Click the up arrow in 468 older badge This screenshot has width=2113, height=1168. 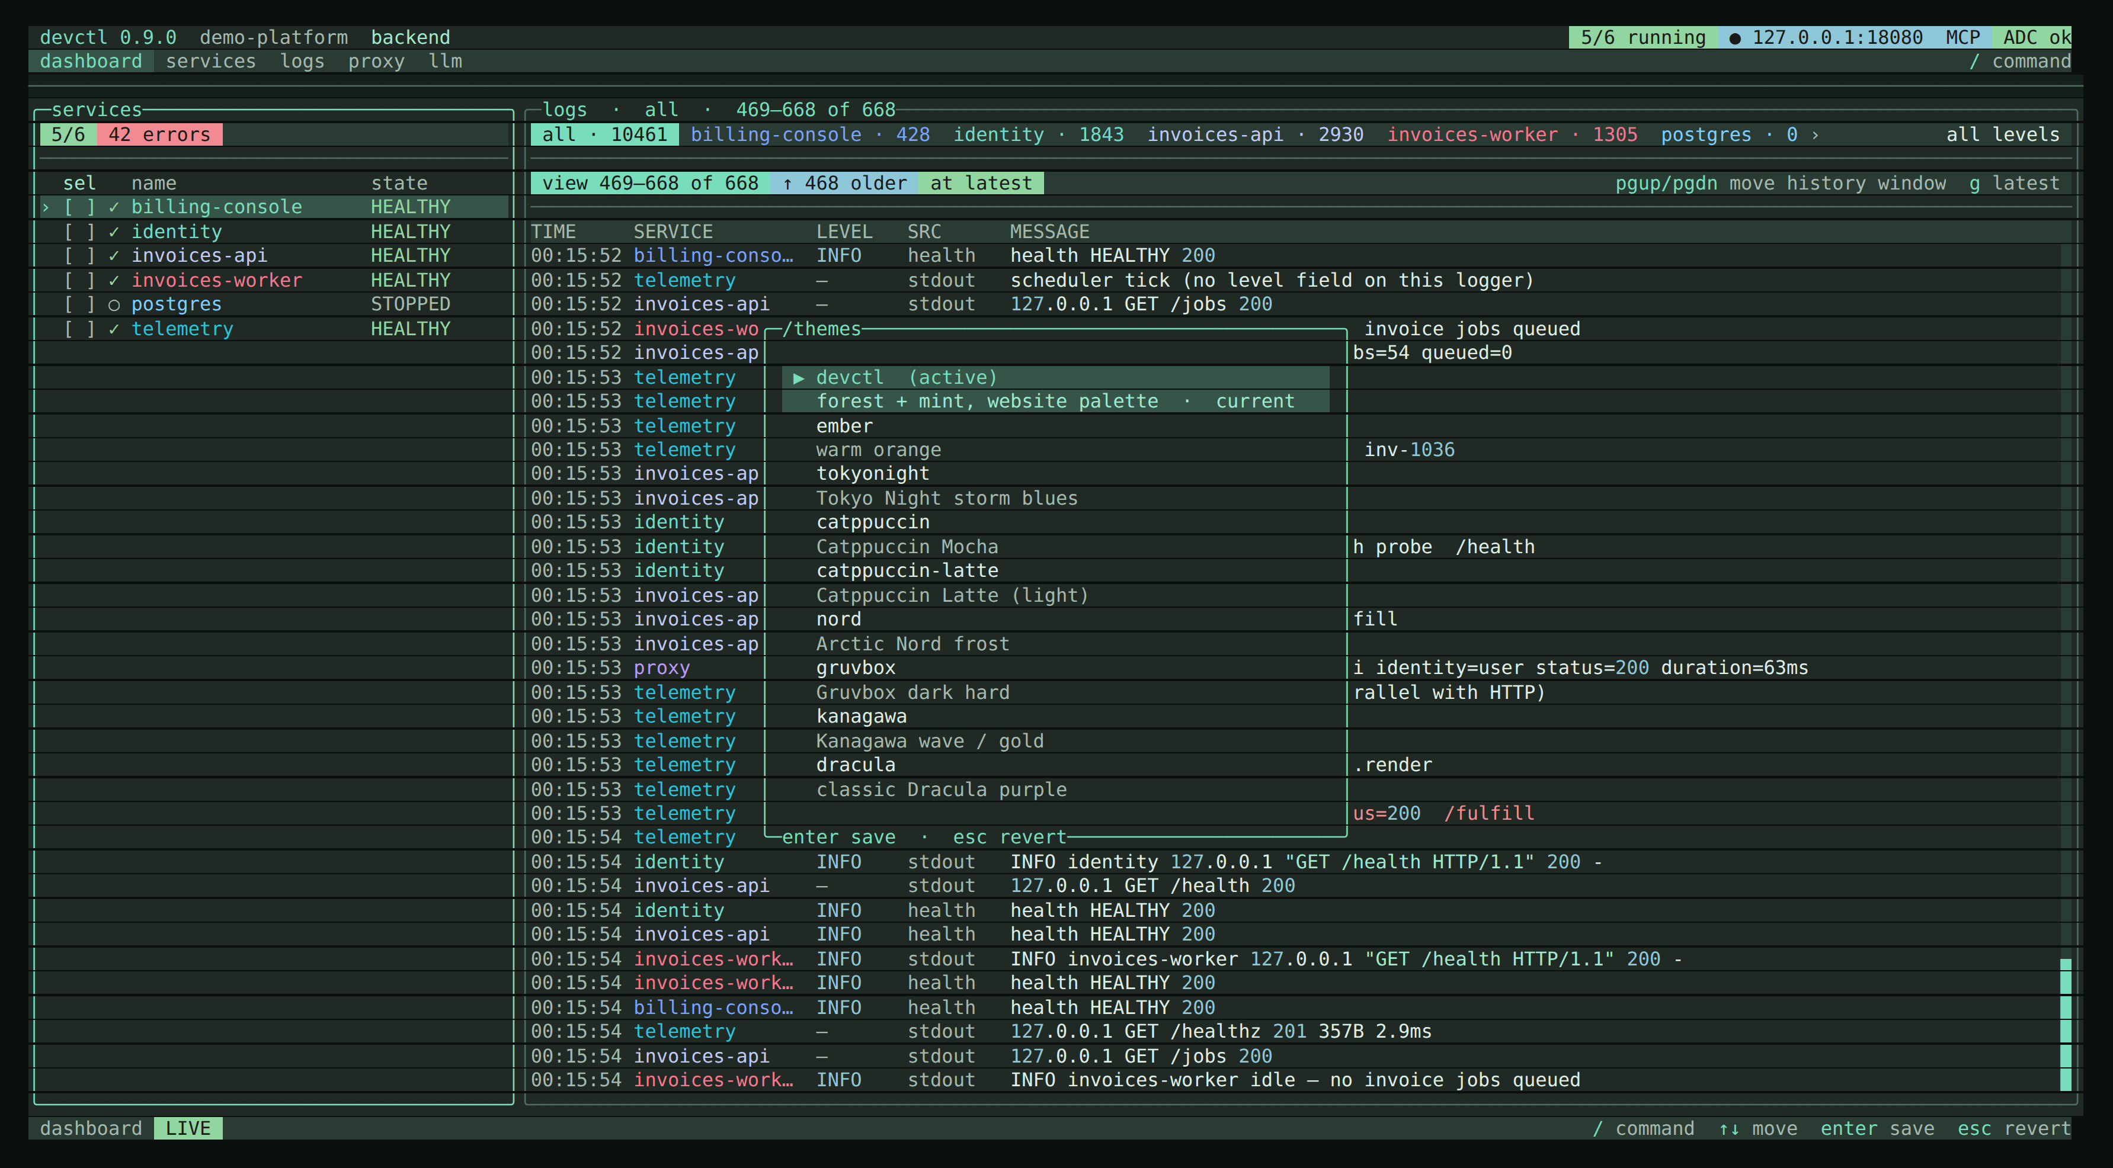tap(787, 184)
